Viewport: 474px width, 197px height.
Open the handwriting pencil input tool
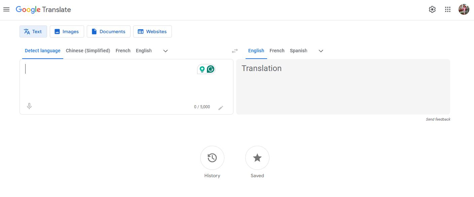[x=221, y=108]
